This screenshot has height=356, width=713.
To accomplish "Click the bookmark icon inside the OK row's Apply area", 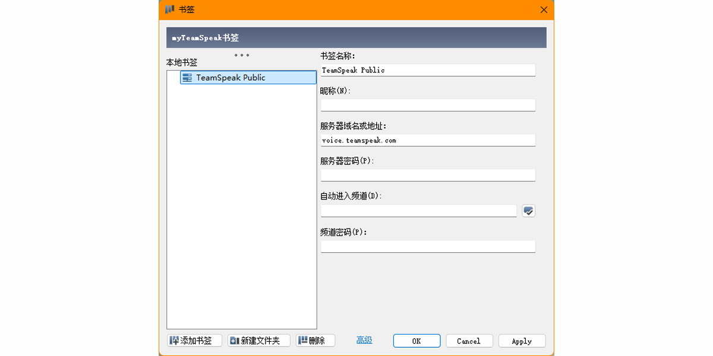I will [522, 341].
